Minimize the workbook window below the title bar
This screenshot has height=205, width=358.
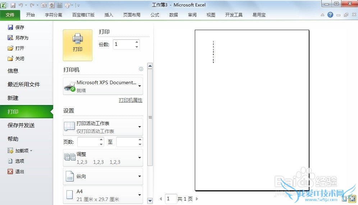pos(338,15)
